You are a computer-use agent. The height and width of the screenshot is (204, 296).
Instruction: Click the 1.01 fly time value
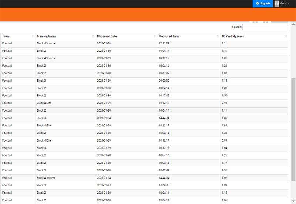point(224,58)
